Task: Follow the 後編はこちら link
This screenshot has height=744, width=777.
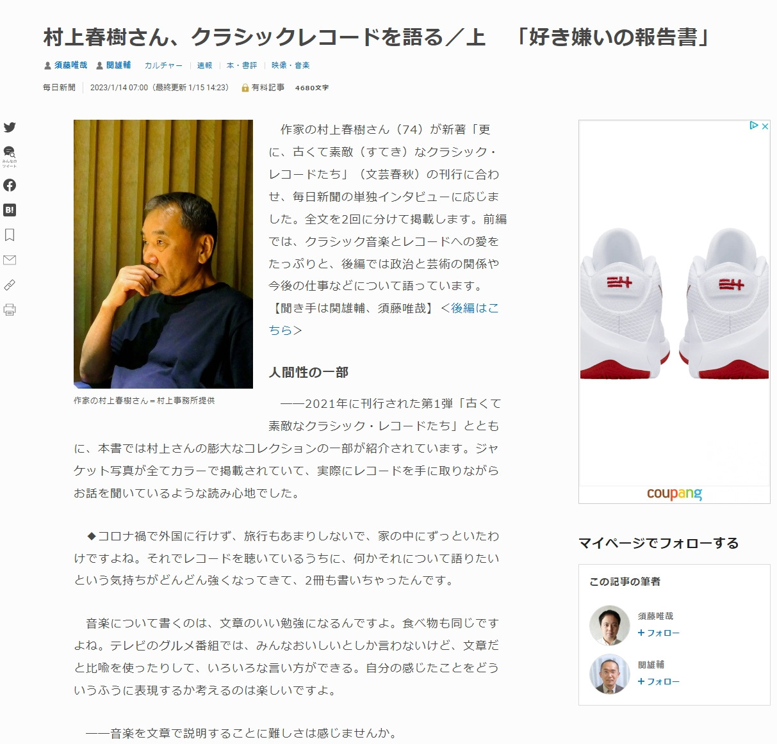Action: [x=384, y=319]
